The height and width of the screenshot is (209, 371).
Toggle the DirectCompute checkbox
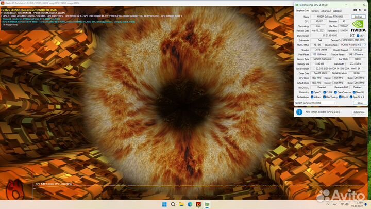pos(335,92)
